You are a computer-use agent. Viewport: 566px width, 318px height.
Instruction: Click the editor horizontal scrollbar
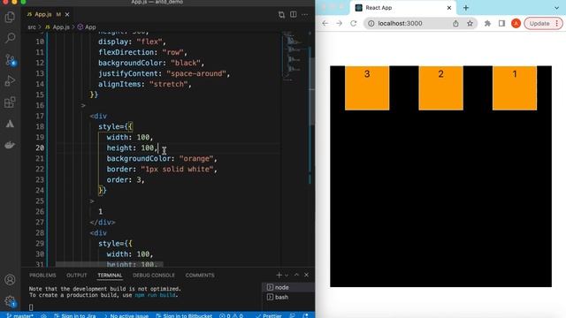pos(109,265)
